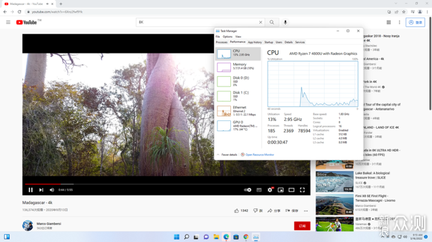Screen dimensions: 432x242
Task: Open the Lake Baikal SLICE video thumbnail
Action: pyautogui.click(x=334, y=181)
